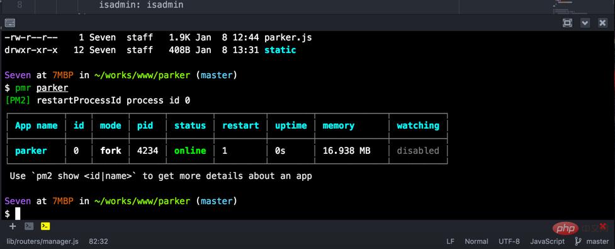This screenshot has width=615, height=249.
Task: Add a new terminal with plus icon
Action: point(13,226)
